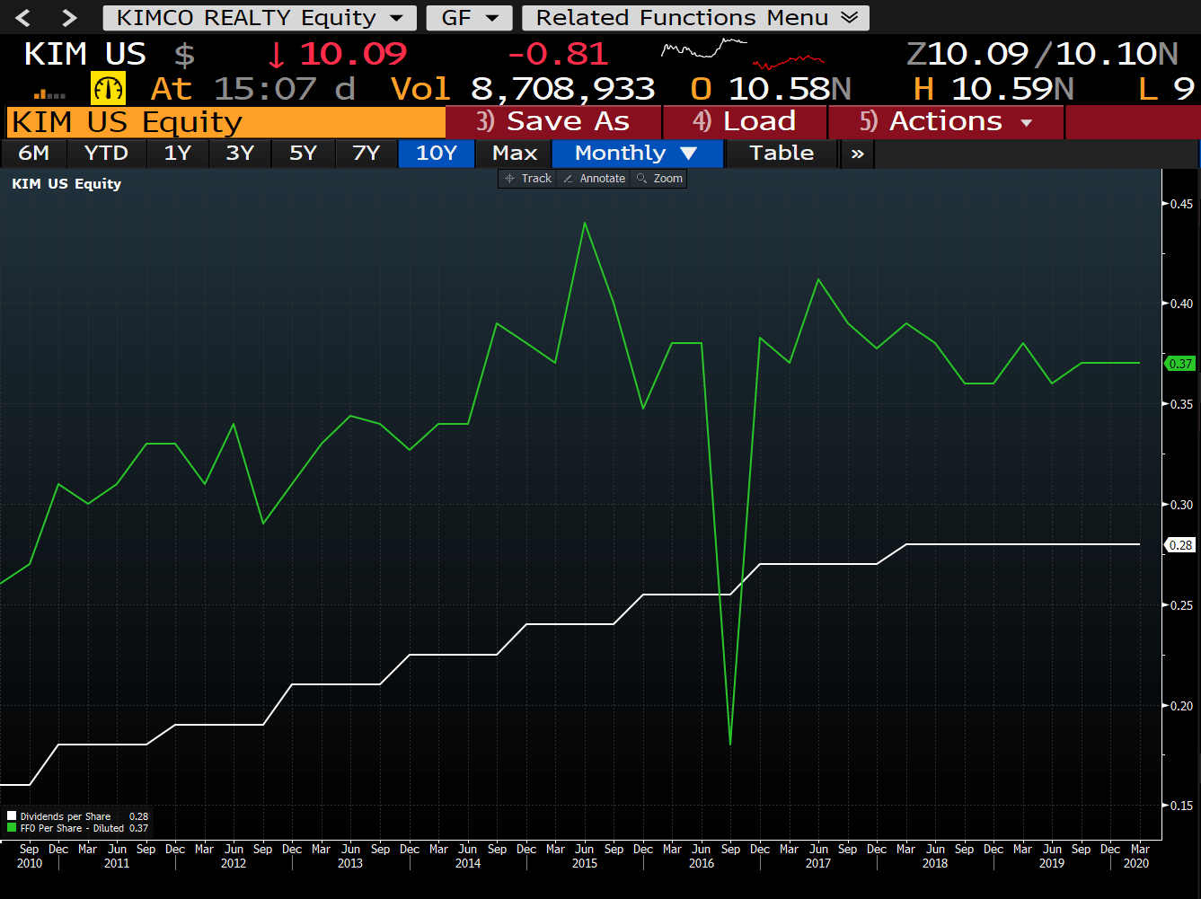Click the bid/ask quote Z10.09/10.10N
Viewport: 1201px width, 899px height.
coord(1042,55)
